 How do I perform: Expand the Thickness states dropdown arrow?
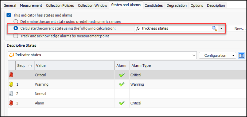[221, 28]
